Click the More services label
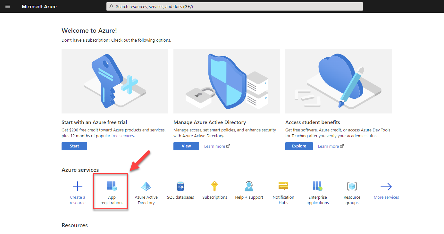444x234 pixels. [386, 197]
